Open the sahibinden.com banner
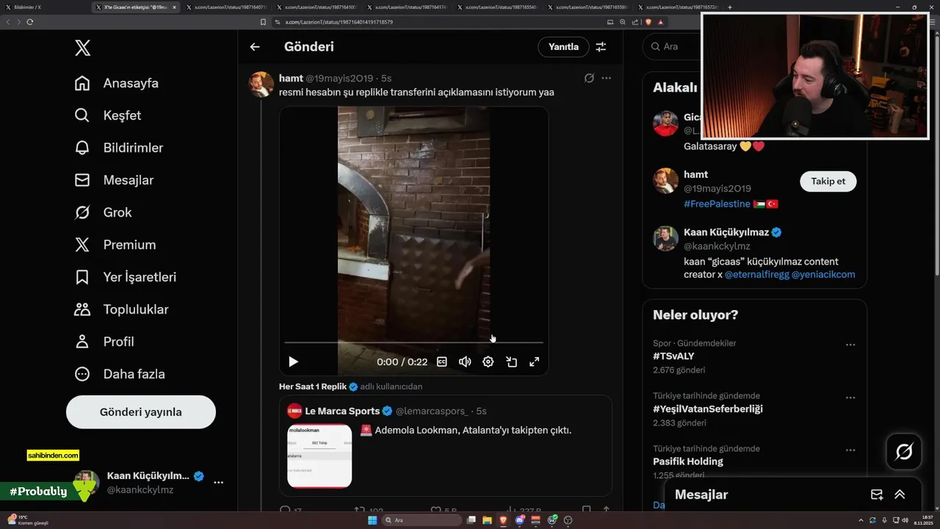The height and width of the screenshot is (529, 940). (53, 456)
